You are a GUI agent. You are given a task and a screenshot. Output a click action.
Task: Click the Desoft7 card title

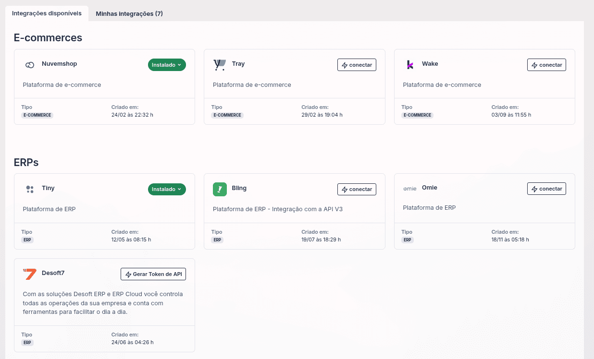click(53, 273)
